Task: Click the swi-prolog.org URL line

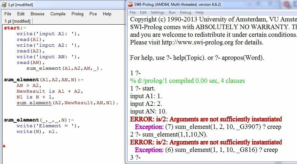Action: tap(197, 42)
